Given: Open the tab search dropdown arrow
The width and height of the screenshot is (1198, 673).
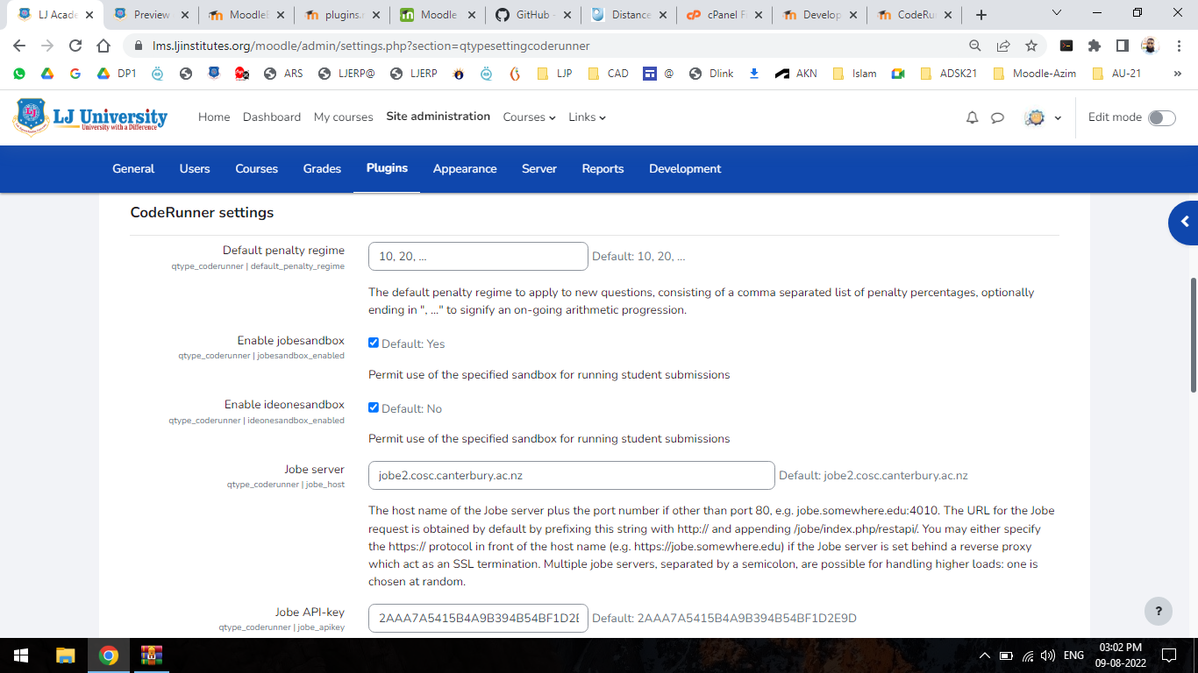Looking at the screenshot, I should 1057,12.
